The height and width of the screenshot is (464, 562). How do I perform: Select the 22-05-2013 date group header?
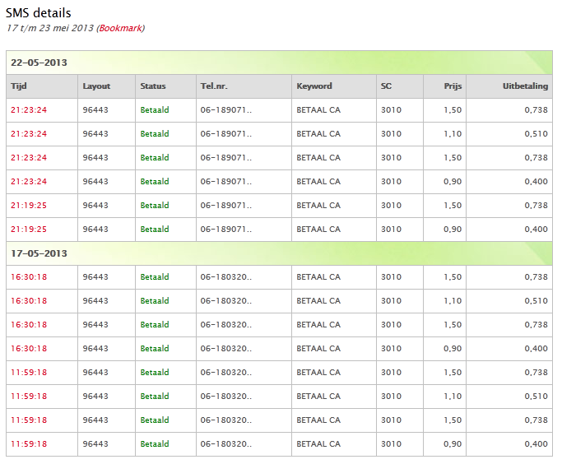coord(279,63)
